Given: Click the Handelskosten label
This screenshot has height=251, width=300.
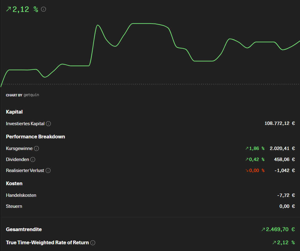Looking at the screenshot, I should (21, 195).
